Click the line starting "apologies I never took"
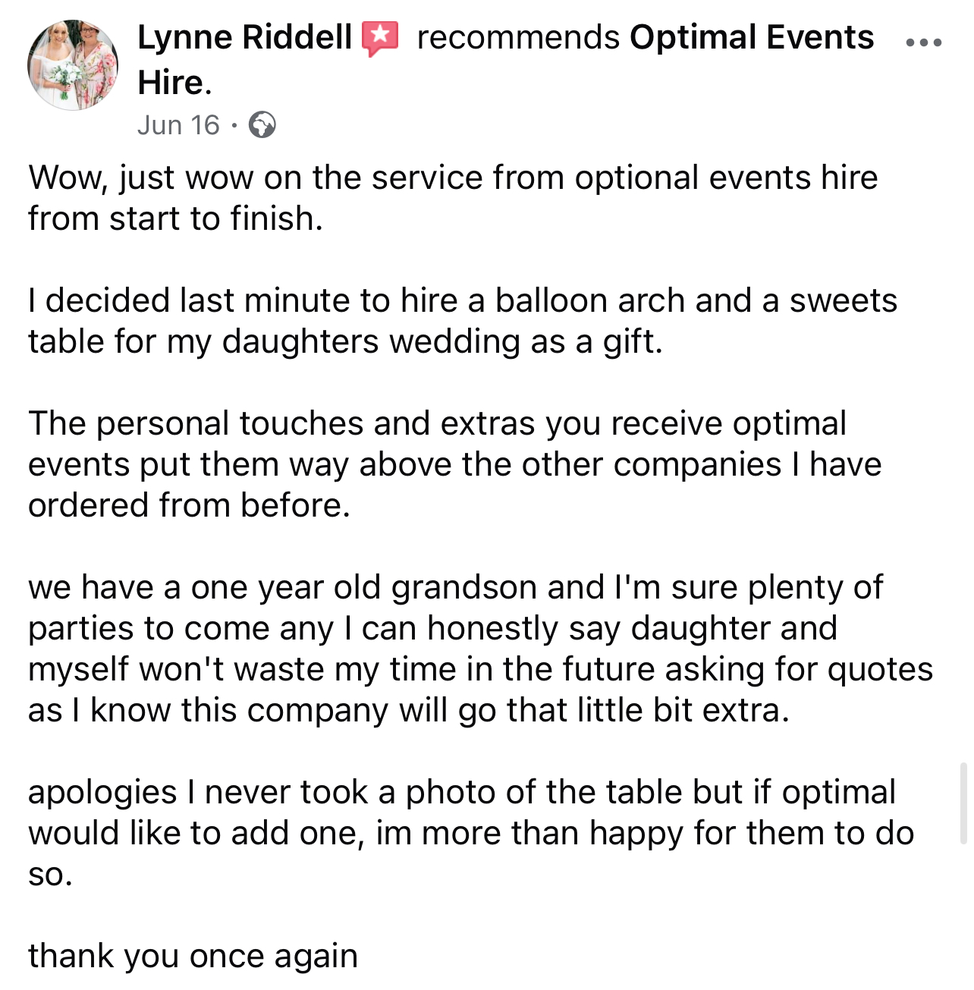Screen dimensions: 974x990 (462, 793)
